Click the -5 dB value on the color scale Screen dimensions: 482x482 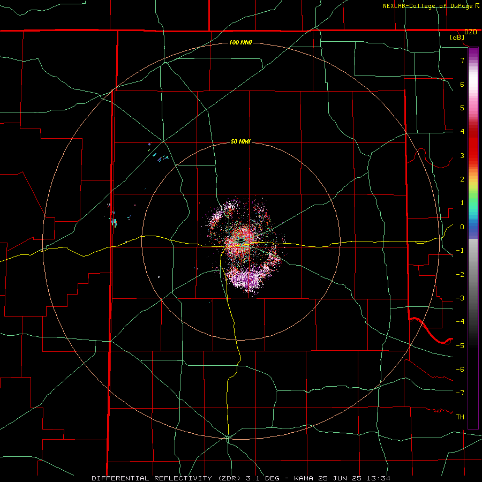[x=460, y=346]
